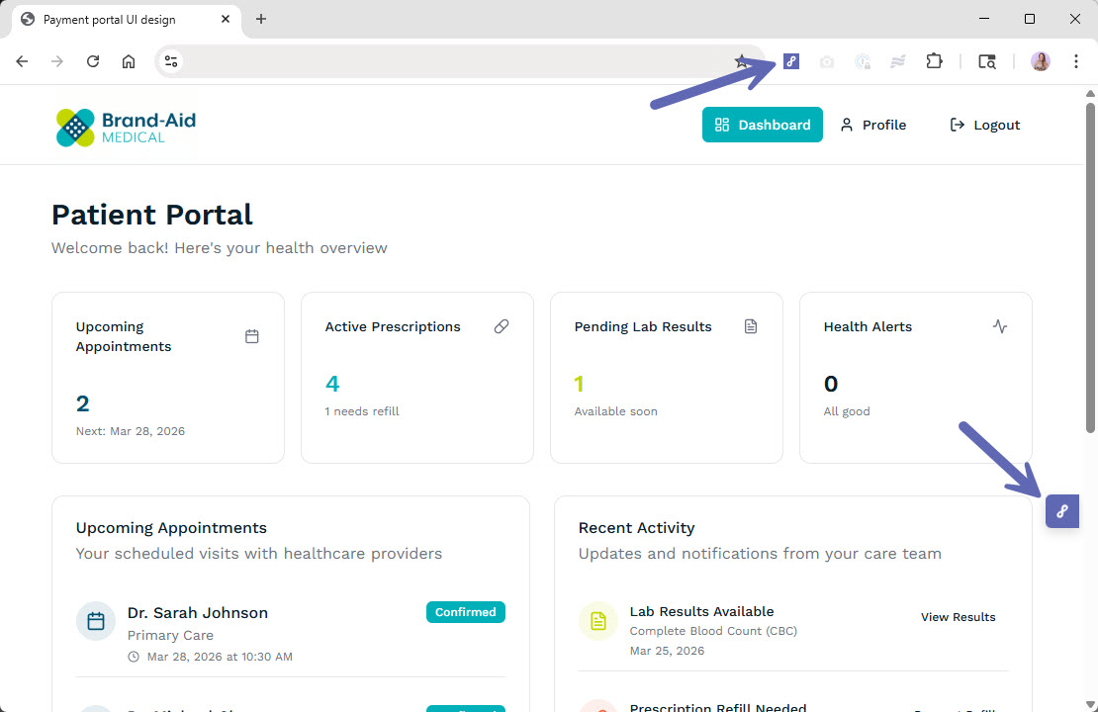Click the scrollbar up arrow

[1090, 93]
